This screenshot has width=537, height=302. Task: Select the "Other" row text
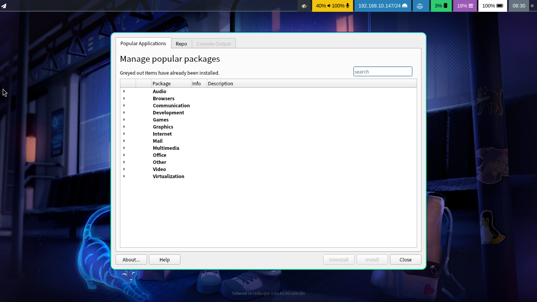click(x=160, y=162)
